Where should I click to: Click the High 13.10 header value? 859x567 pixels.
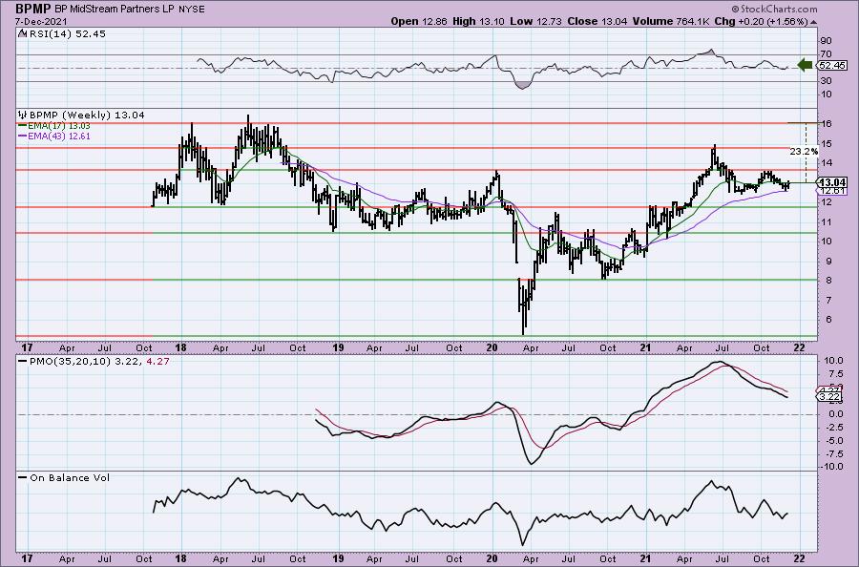(x=479, y=21)
